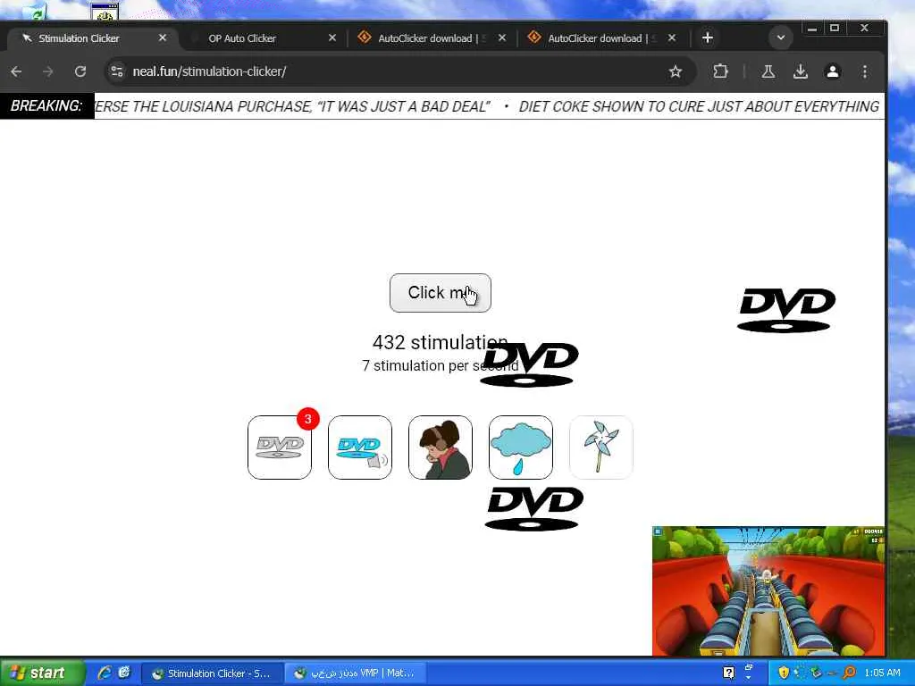Launch Internet Explorer from Quick Launch

105,673
